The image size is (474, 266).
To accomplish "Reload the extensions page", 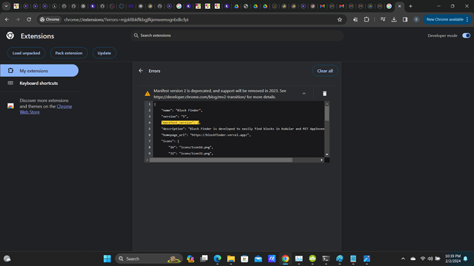I will point(29,19).
